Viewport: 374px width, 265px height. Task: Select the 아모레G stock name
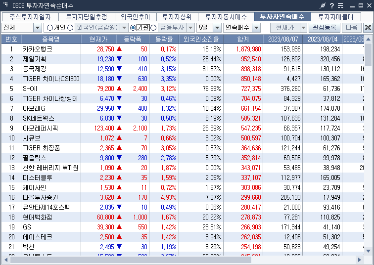(34, 108)
